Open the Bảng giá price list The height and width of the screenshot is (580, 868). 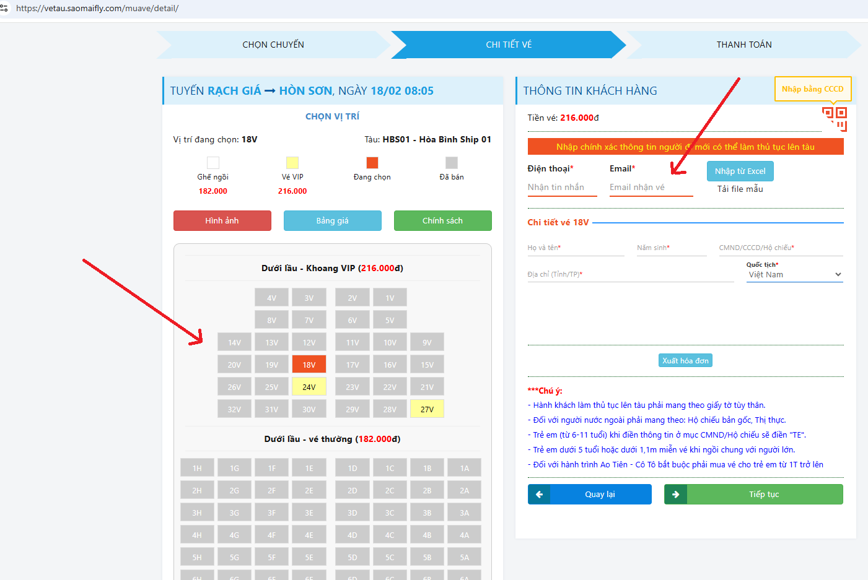332,221
